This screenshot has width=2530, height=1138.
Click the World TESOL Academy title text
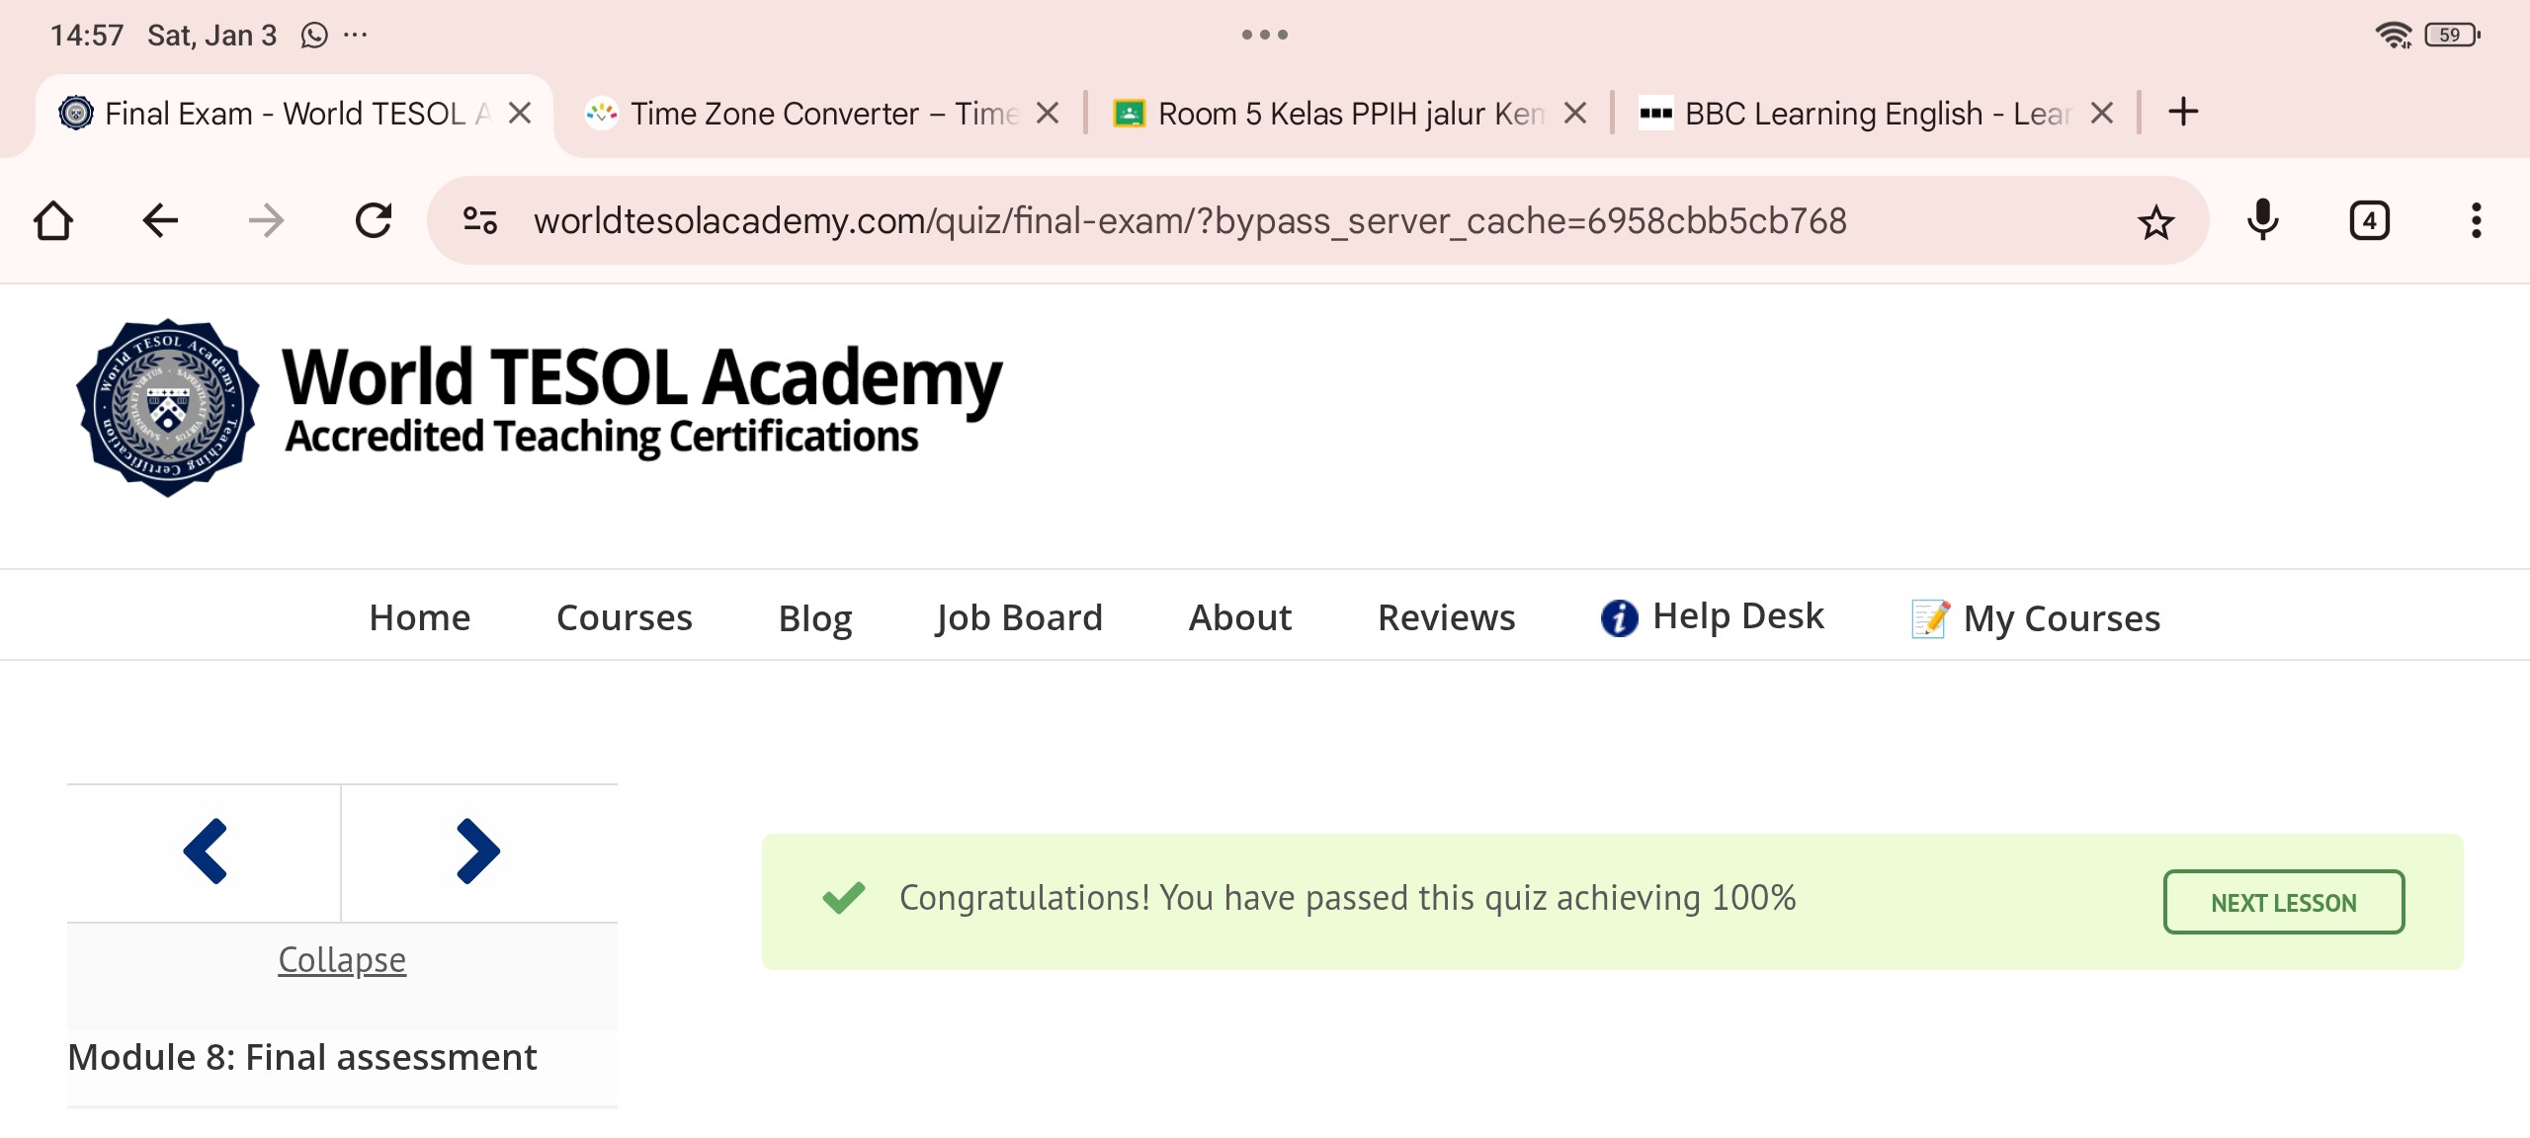pyautogui.click(x=642, y=377)
